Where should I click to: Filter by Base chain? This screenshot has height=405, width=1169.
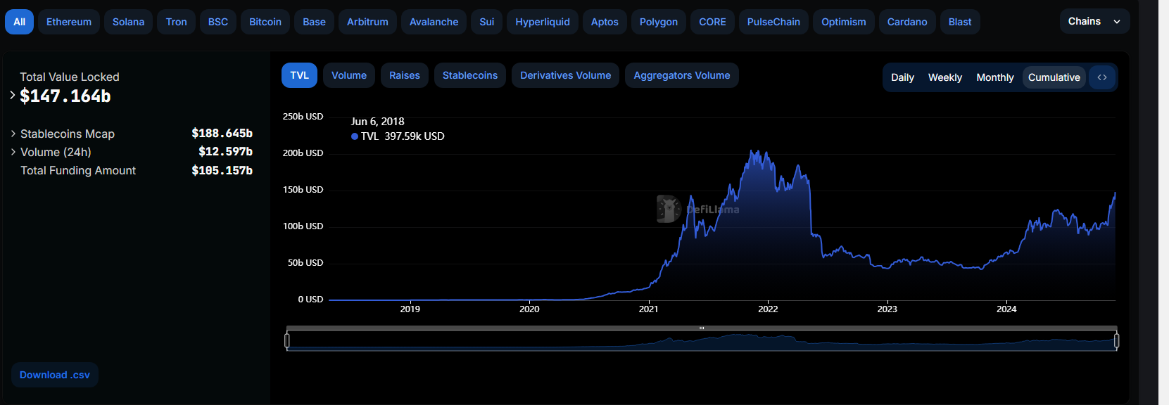pyautogui.click(x=314, y=22)
